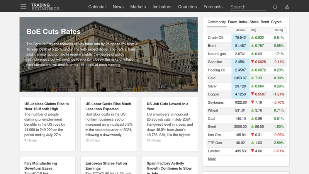The width and height of the screenshot is (309, 174).
Task: Open European Shares Fall on Earnings article
Action: 106,166
